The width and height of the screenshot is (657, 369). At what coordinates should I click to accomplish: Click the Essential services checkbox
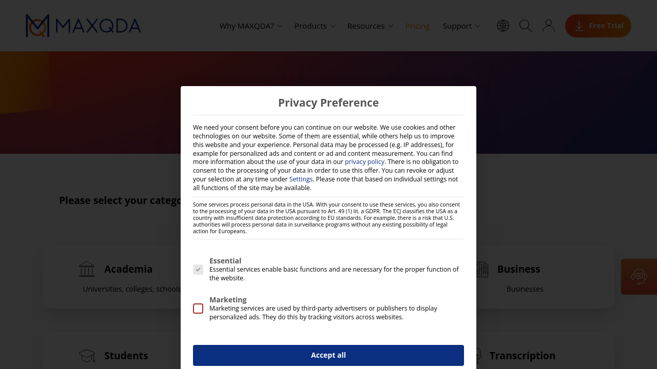tap(198, 270)
